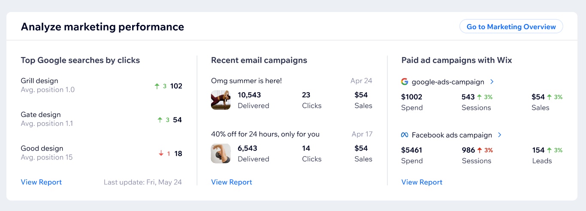Click the green arrow beside 543 Sessions
This screenshot has height=211, width=586.
[x=480, y=97]
